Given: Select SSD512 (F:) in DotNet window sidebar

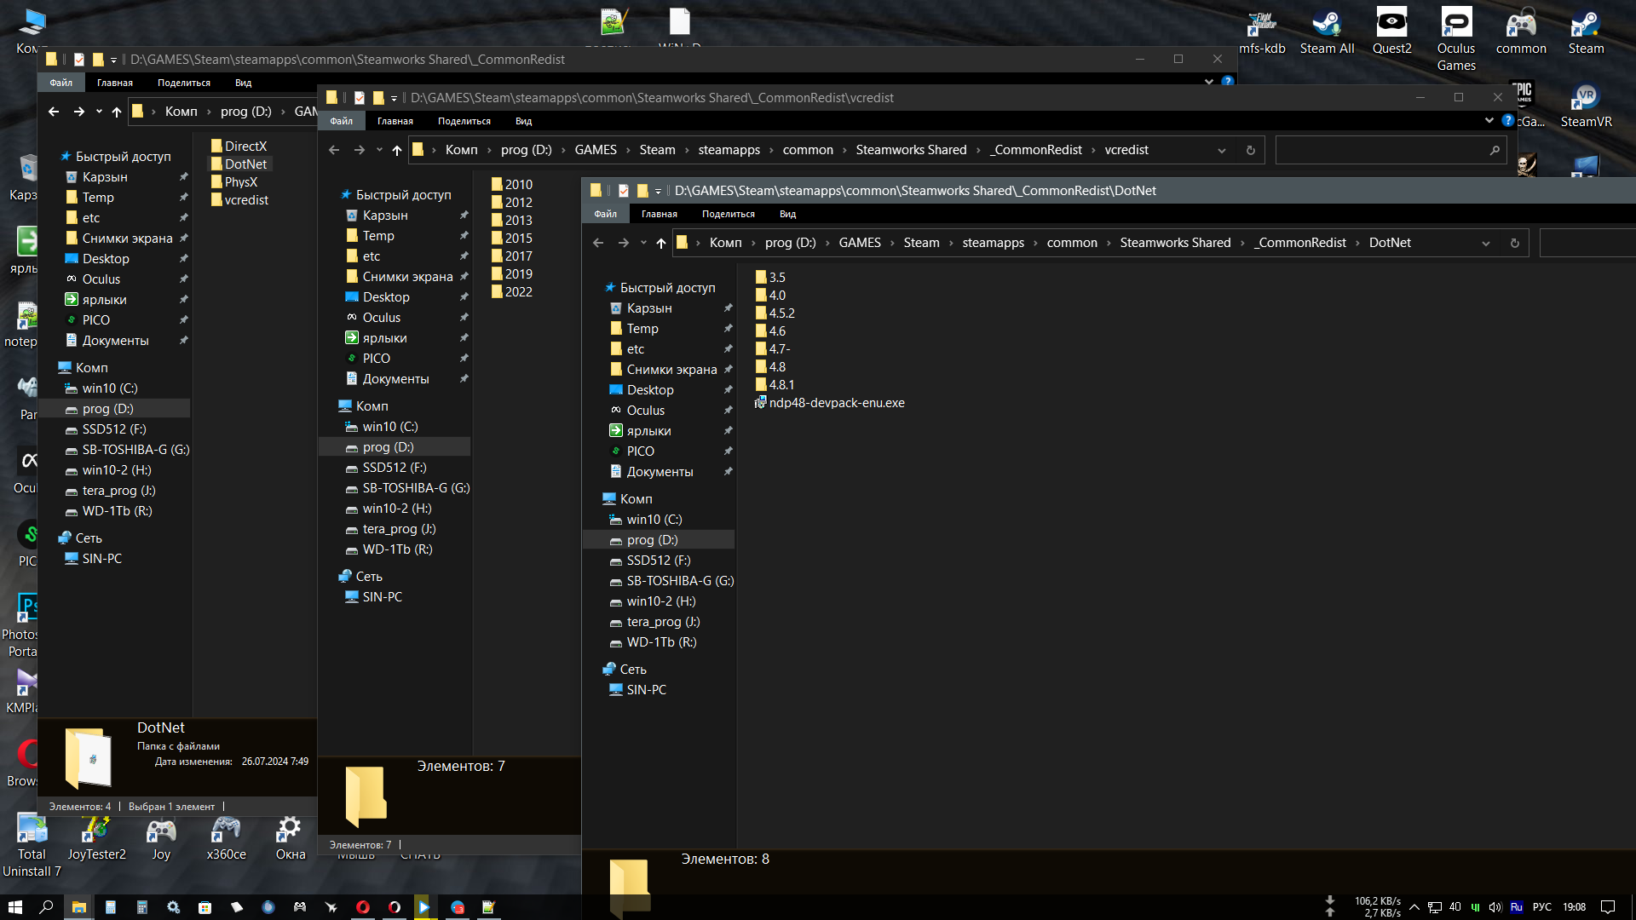Looking at the screenshot, I should click(659, 561).
